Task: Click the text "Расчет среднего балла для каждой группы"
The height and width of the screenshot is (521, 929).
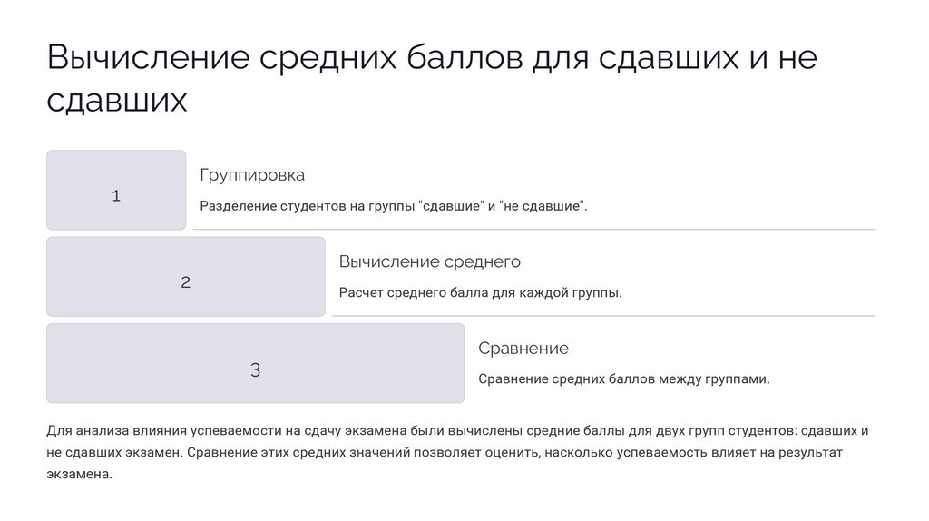Action: point(480,293)
